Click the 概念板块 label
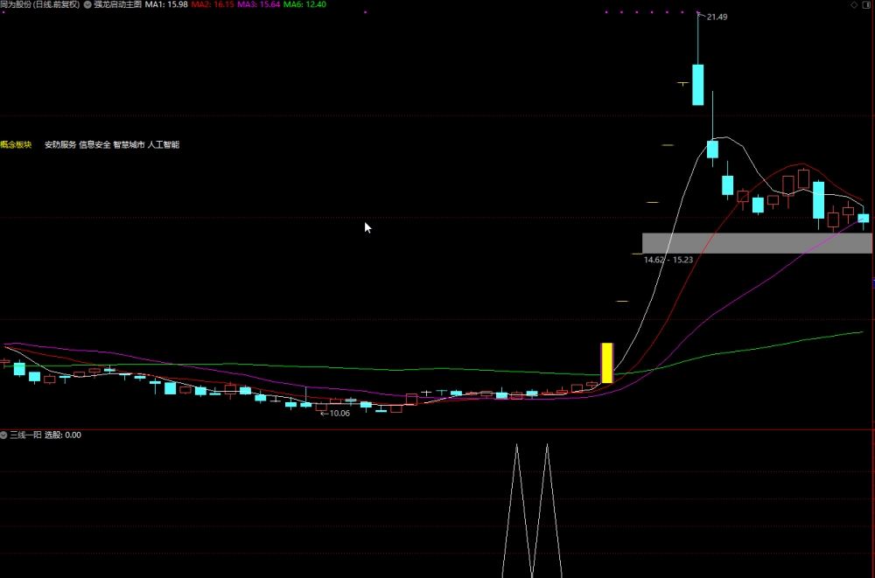 tap(16, 144)
